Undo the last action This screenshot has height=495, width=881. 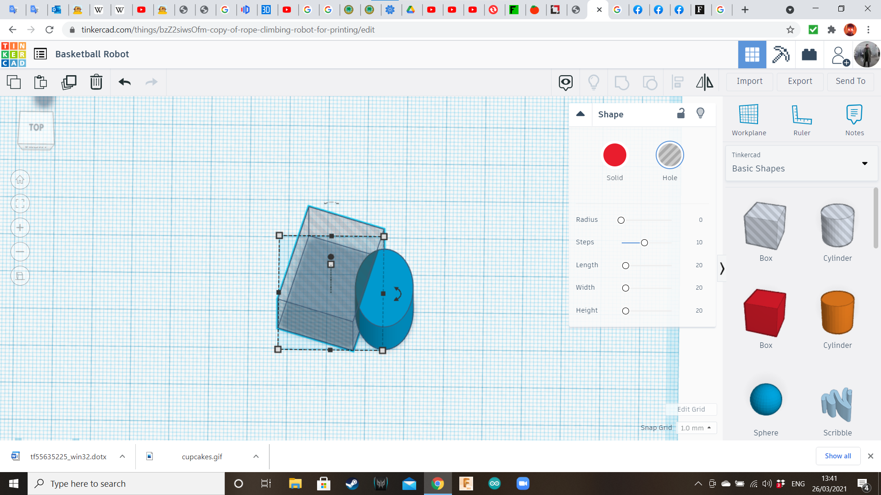point(123,82)
